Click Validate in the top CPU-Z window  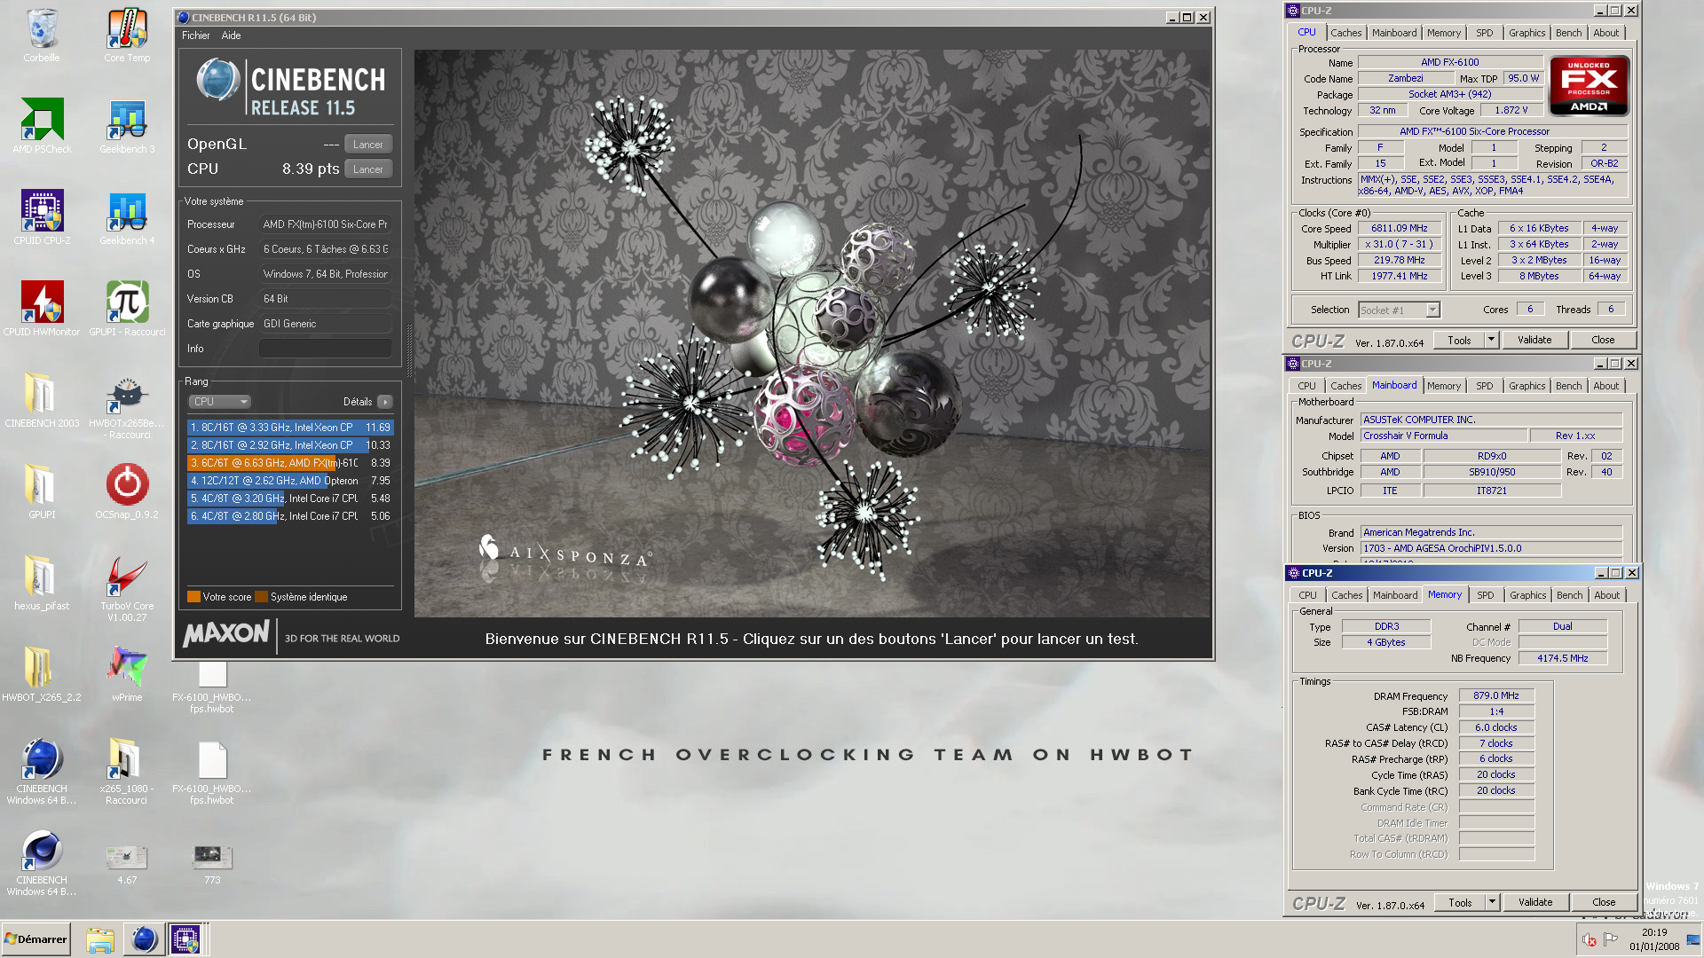coord(1534,340)
